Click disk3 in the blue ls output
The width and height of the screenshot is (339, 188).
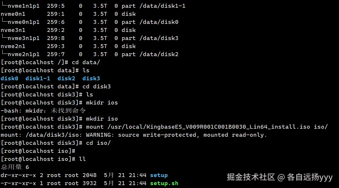point(91,78)
